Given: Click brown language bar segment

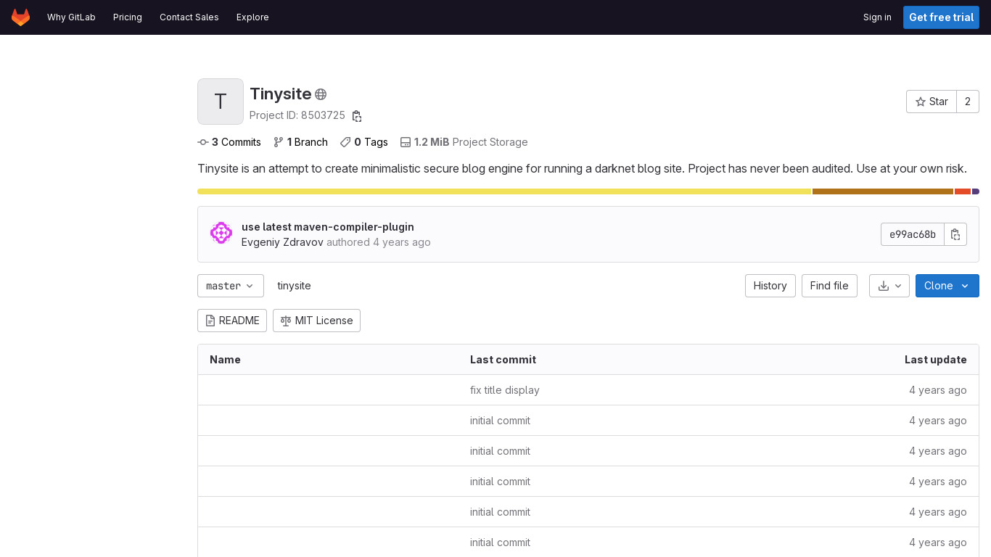Looking at the screenshot, I should pos(883,191).
